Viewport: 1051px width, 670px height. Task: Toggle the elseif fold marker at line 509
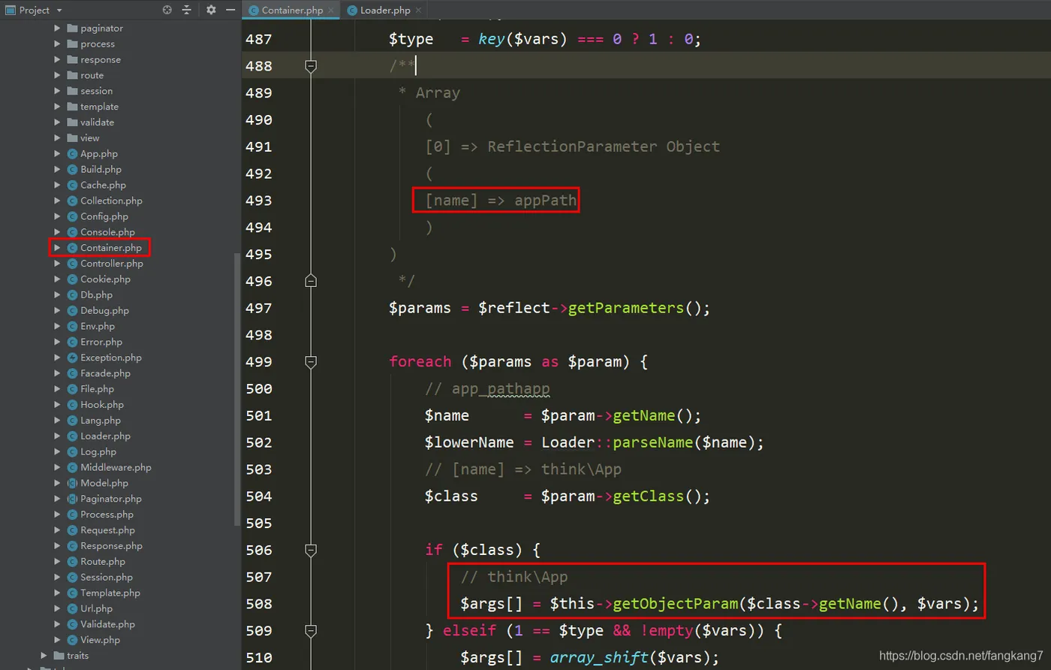tap(311, 631)
